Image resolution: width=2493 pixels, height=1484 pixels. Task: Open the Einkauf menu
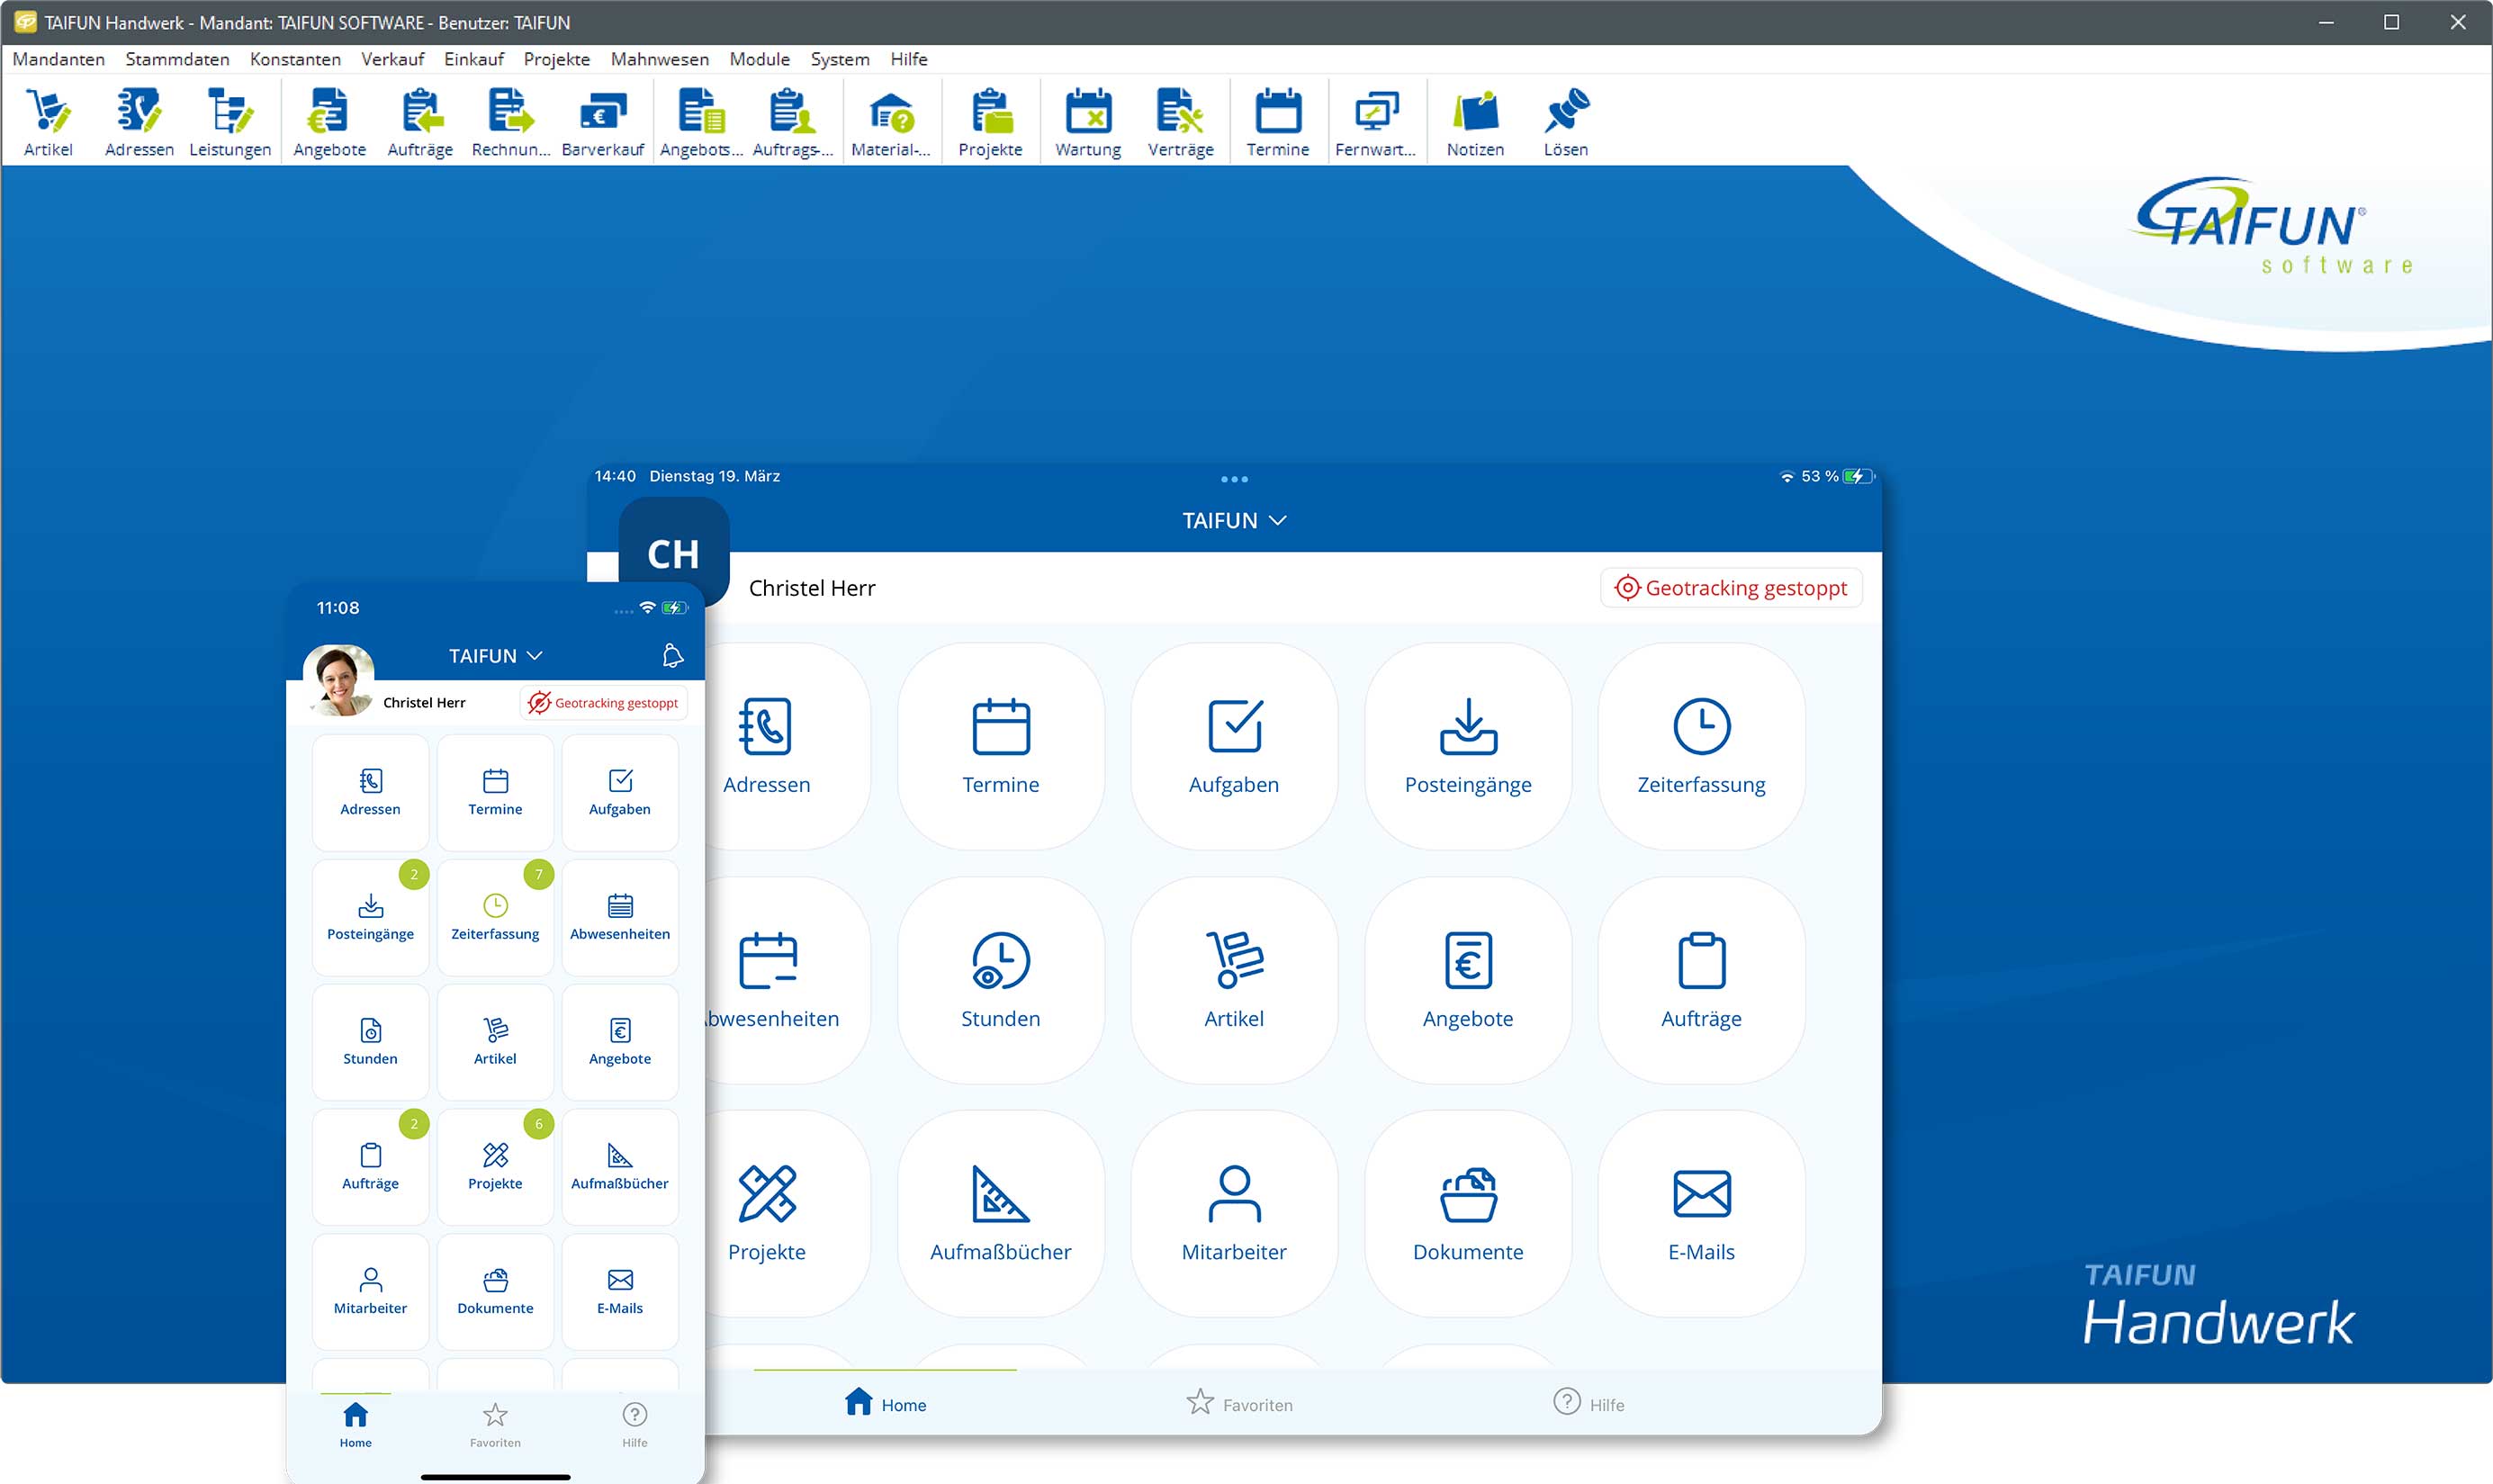tap(474, 59)
